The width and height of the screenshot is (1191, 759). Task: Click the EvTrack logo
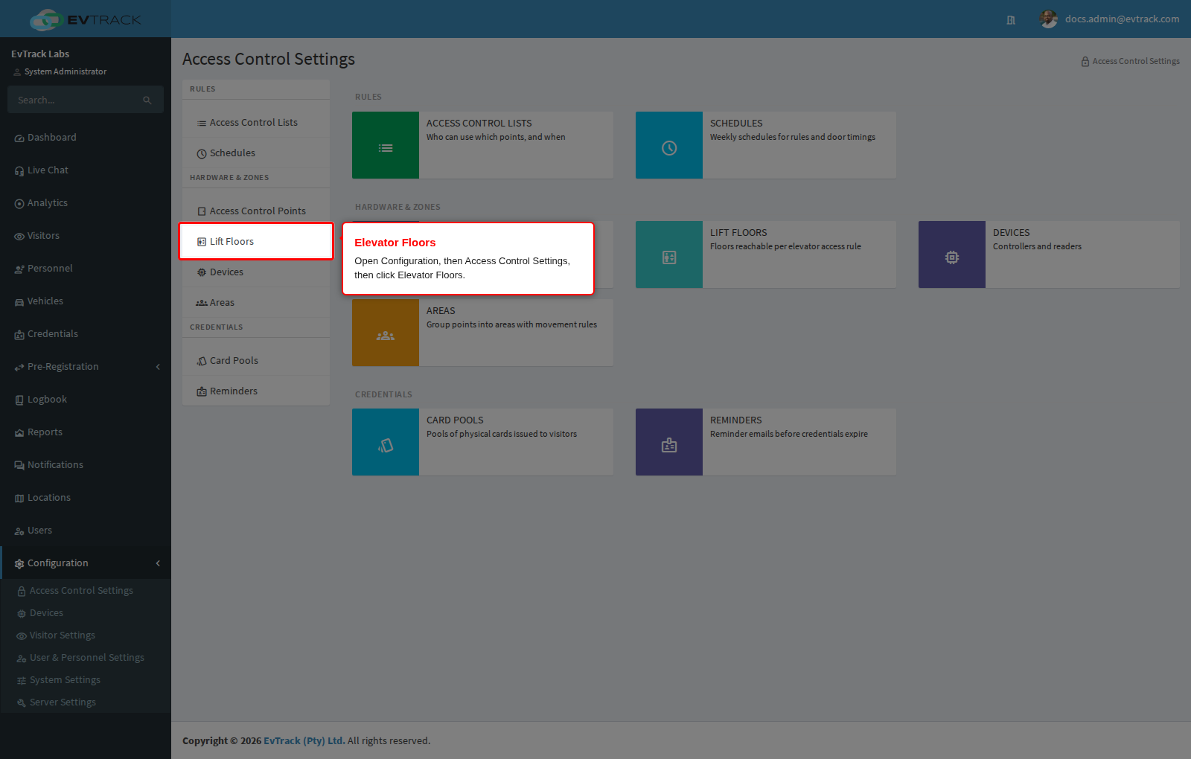click(86, 19)
